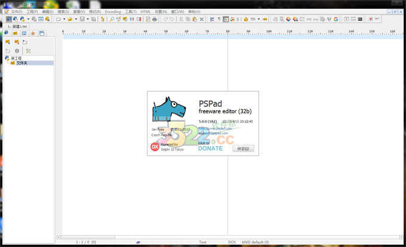The height and width of the screenshot is (247, 406).
Task: Open the 搜索(S) menu
Action: click(63, 12)
